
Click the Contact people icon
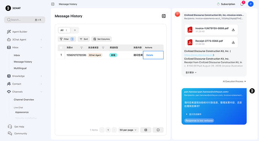[x=9, y=84]
